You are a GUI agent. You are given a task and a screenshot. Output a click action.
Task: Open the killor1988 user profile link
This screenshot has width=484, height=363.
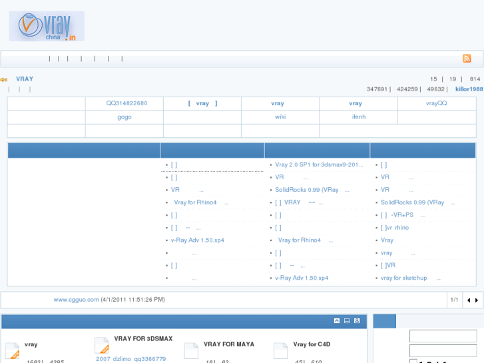coord(469,89)
